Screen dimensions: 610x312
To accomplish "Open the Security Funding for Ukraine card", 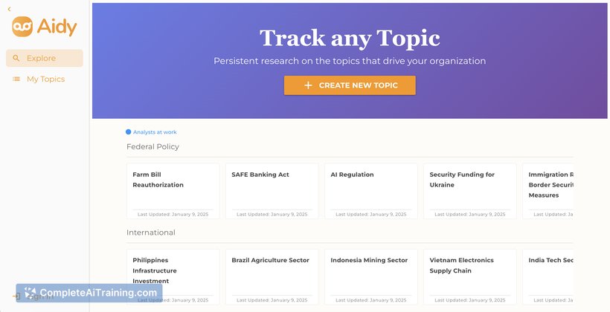I will 470,191.
